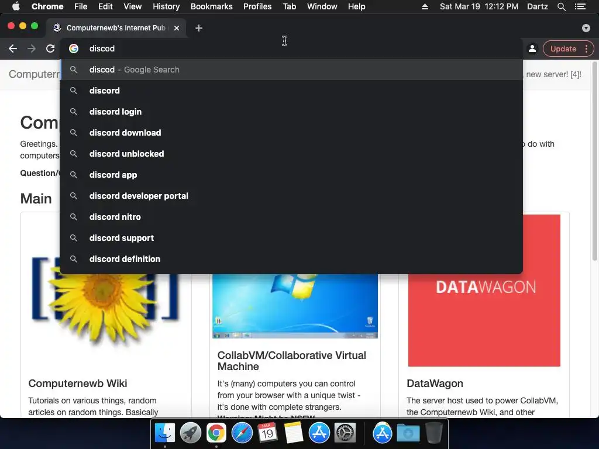The image size is (599, 449).
Task: Open the Window menu
Action: point(322,6)
